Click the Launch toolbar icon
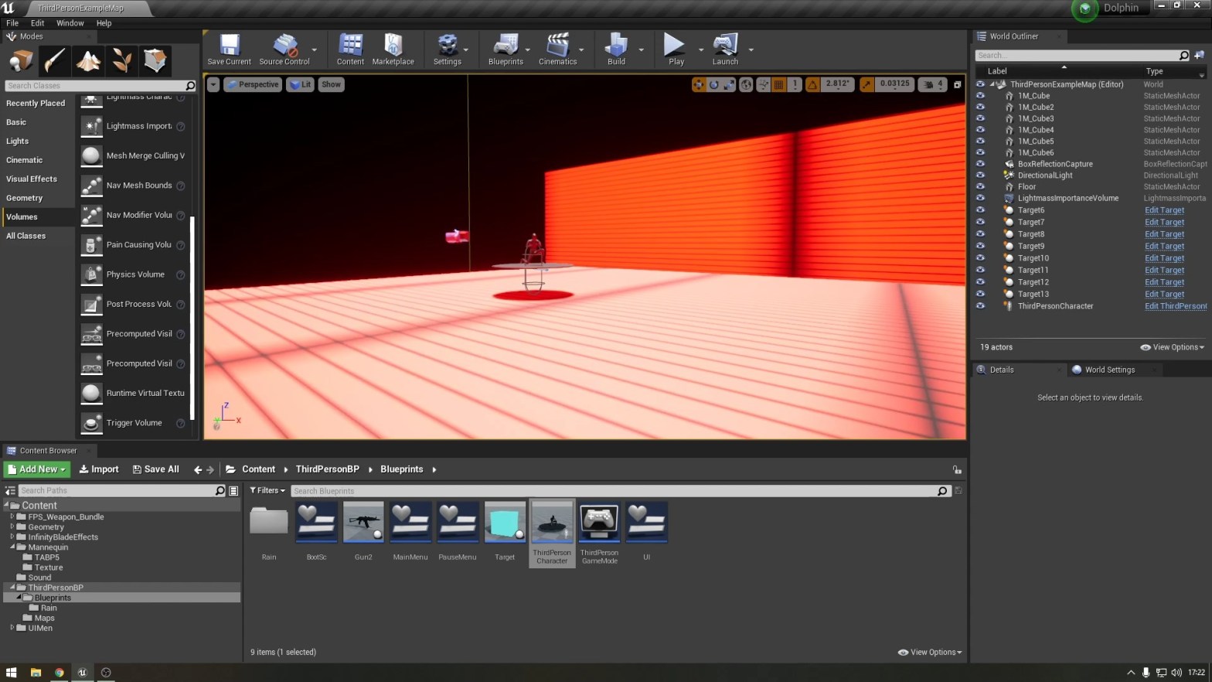Image resolution: width=1212 pixels, height=682 pixels. pyautogui.click(x=724, y=49)
